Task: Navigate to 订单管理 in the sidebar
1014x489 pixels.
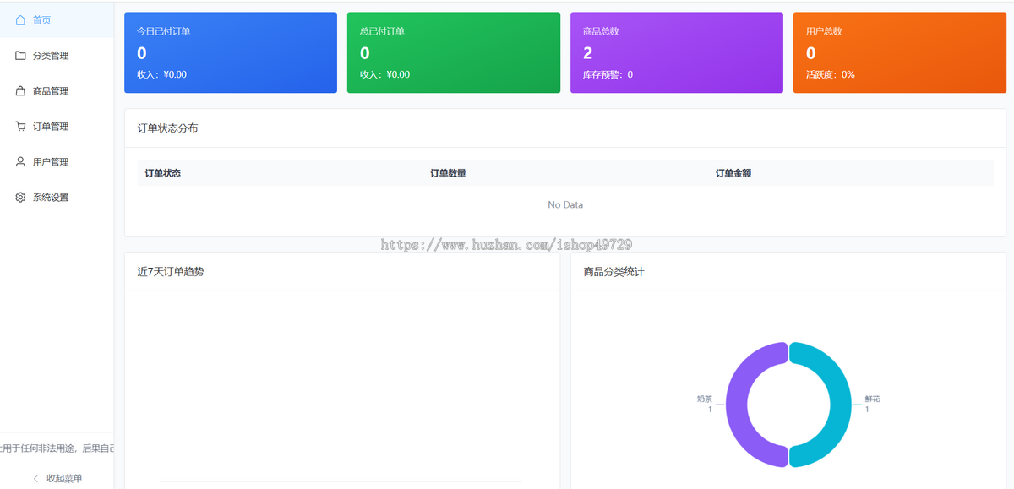Action: 57,127
